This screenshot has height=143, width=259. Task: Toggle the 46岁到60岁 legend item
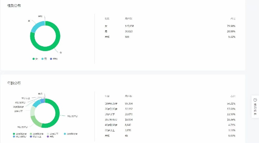pos(20,137)
